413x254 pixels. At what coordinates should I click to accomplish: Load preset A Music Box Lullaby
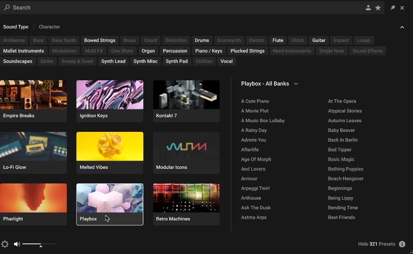click(x=263, y=121)
